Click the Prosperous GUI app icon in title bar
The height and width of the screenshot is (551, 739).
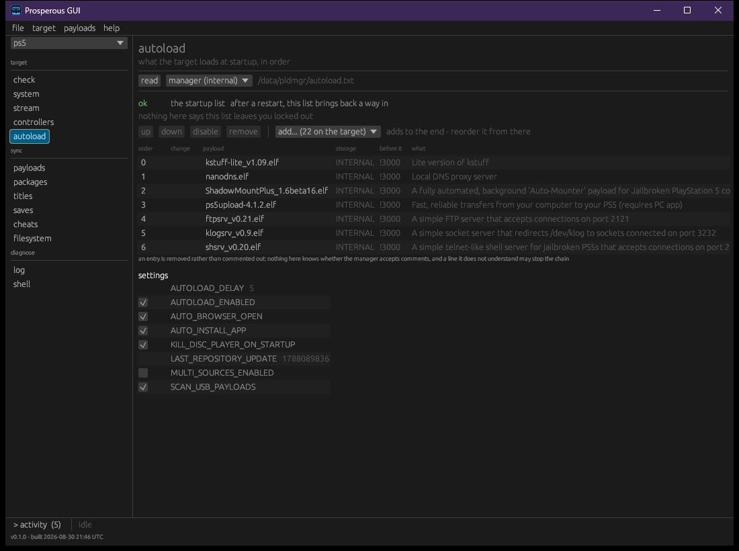tap(16, 10)
